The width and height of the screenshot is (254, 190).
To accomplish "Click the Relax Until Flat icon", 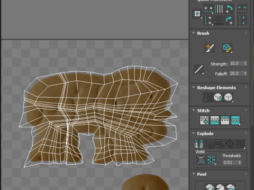I will point(218,97).
